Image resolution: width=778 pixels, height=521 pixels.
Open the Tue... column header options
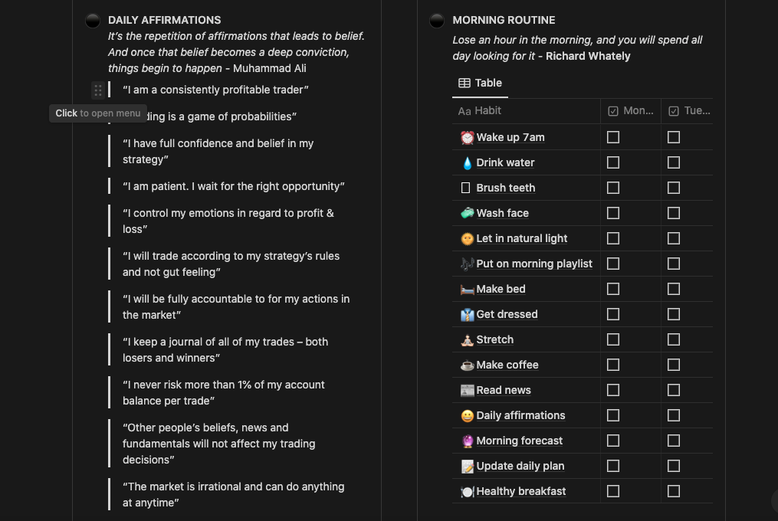(x=688, y=110)
